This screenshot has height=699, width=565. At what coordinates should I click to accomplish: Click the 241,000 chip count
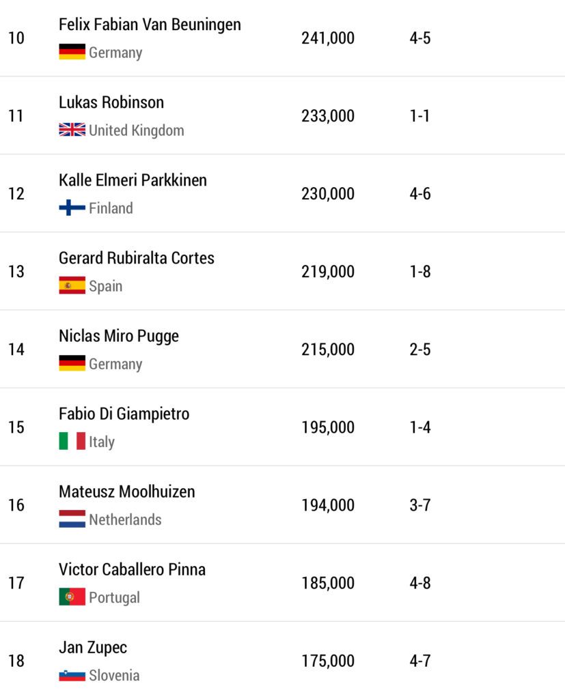click(x=328, y=38)
